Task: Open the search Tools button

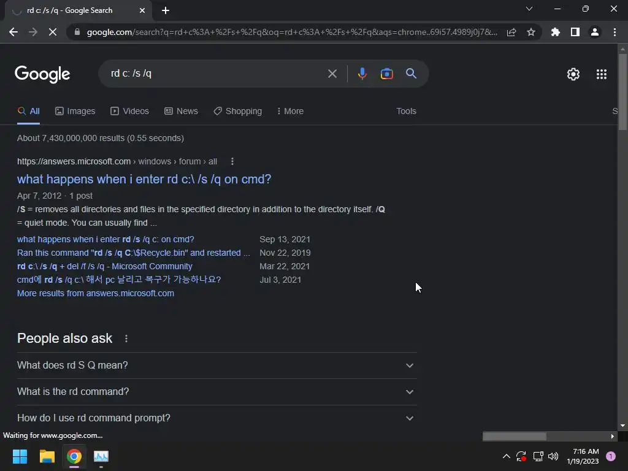Action: point(406,112)
